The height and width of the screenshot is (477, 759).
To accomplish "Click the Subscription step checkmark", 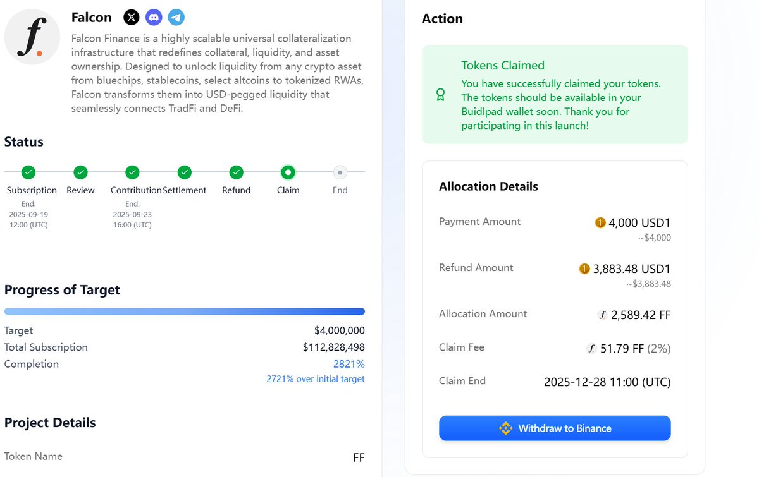I will [x=28, y=172].
